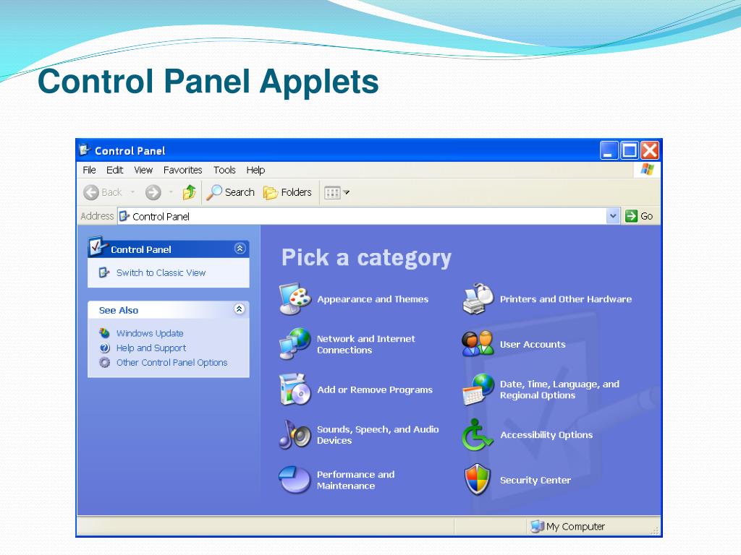Click the Help and Support question mark icon
The height and width of the screenshot is (555, 741).
tap(104, 348)
